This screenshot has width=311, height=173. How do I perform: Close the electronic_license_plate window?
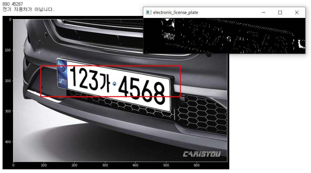click(297, 12)
